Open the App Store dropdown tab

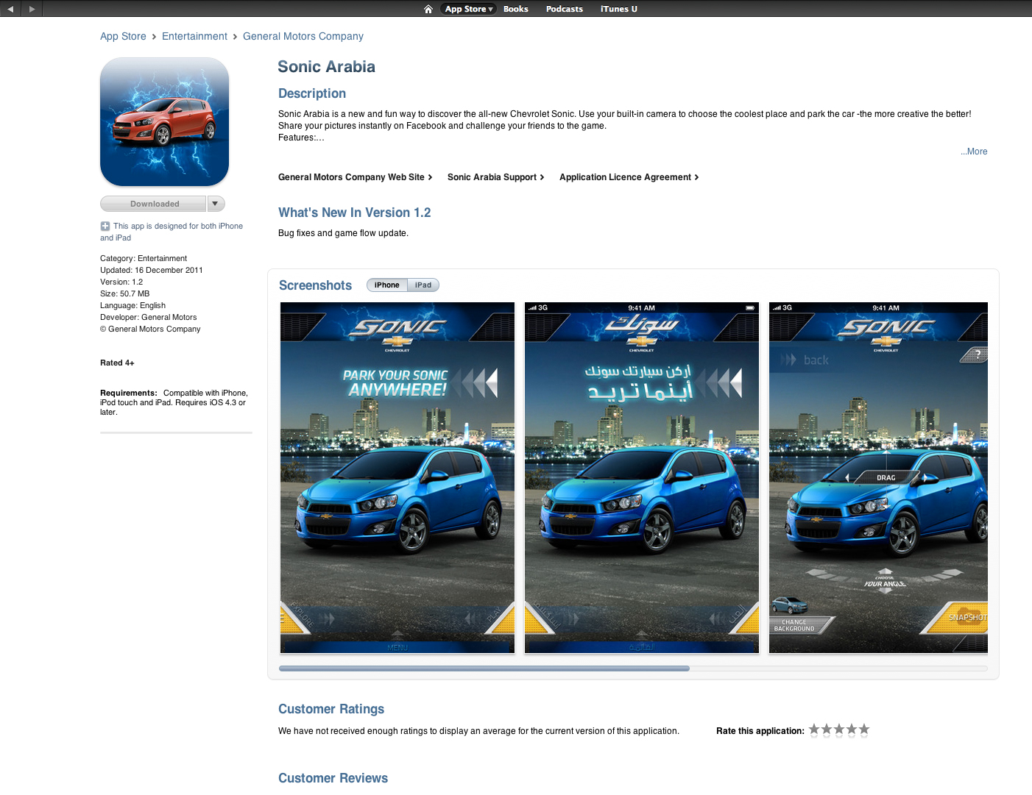pos(469,9)
